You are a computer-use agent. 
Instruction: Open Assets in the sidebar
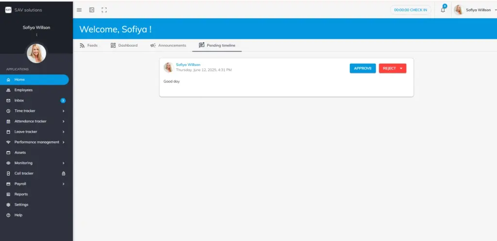34,153
